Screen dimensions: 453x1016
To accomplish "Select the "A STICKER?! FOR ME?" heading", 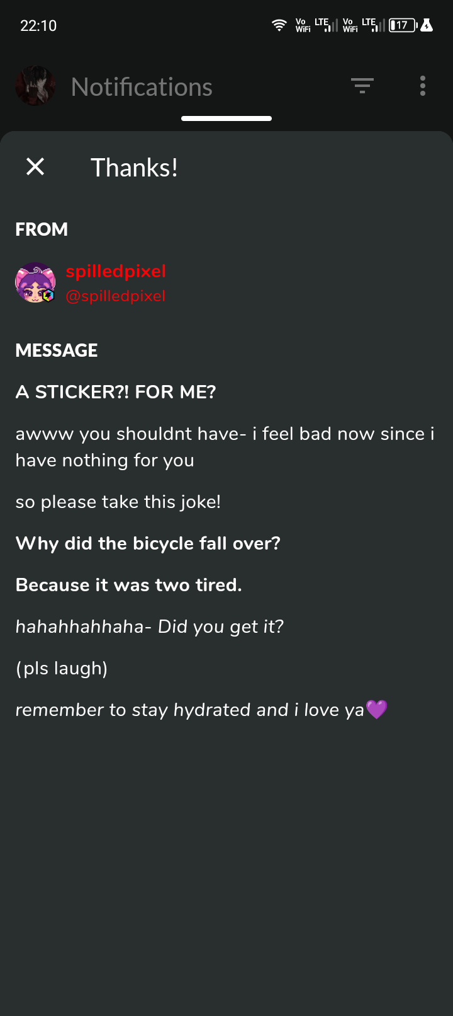I will click(x=116, y=392).
